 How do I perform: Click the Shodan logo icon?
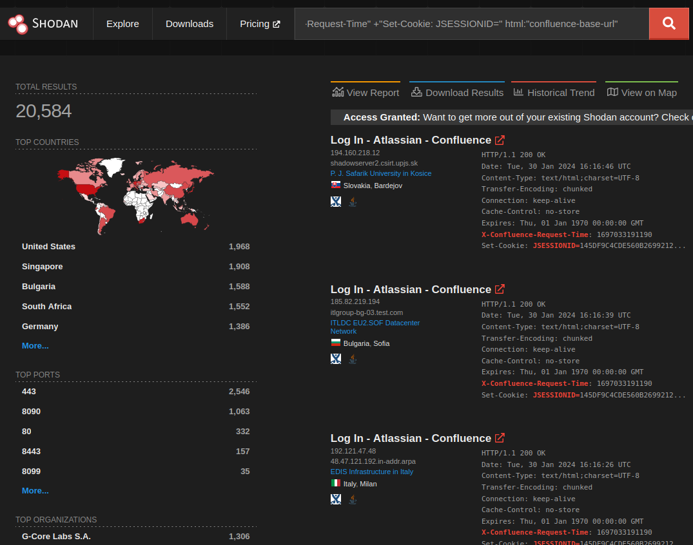pos(18,24)
